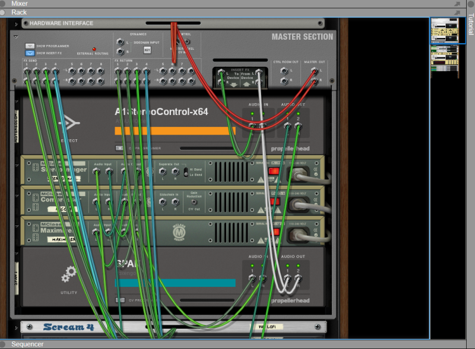Flip the Hi Band / Lo Band switch
Image resolution: width=475 pixels, height=349 pixels.
coord(186,172)
